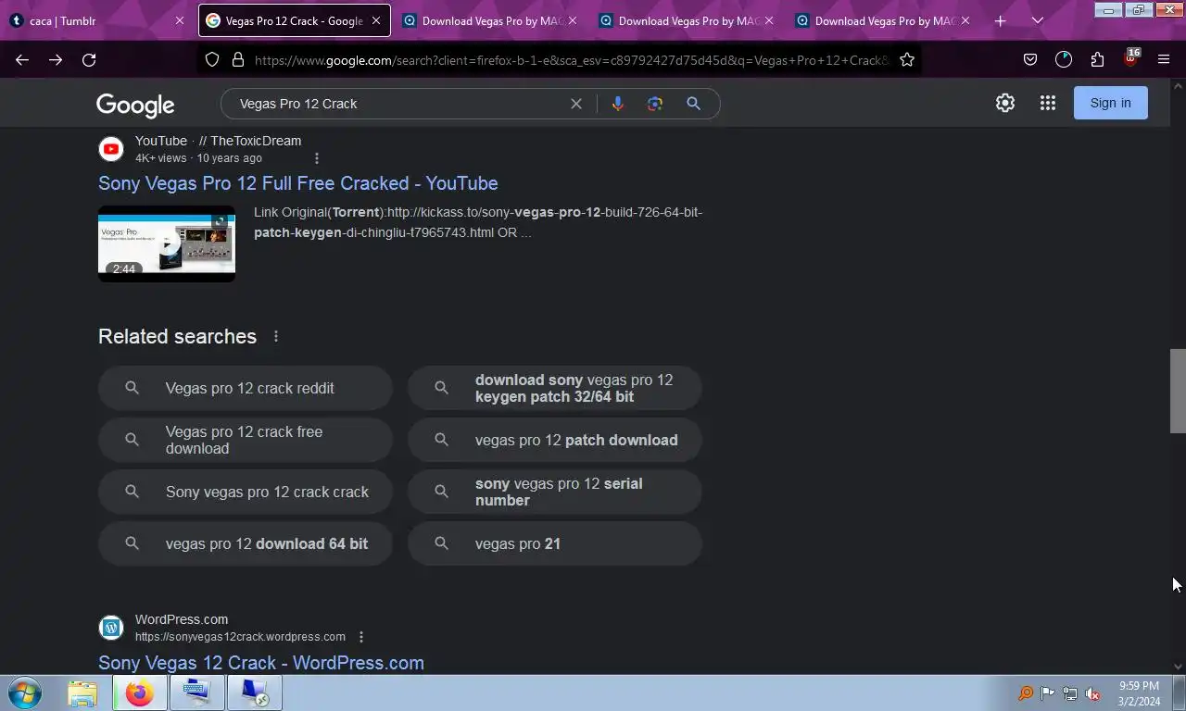List all tabs with the chevron button
Image resolution: width=1186 pixels, height=711 pixels.
[1038, 20]
